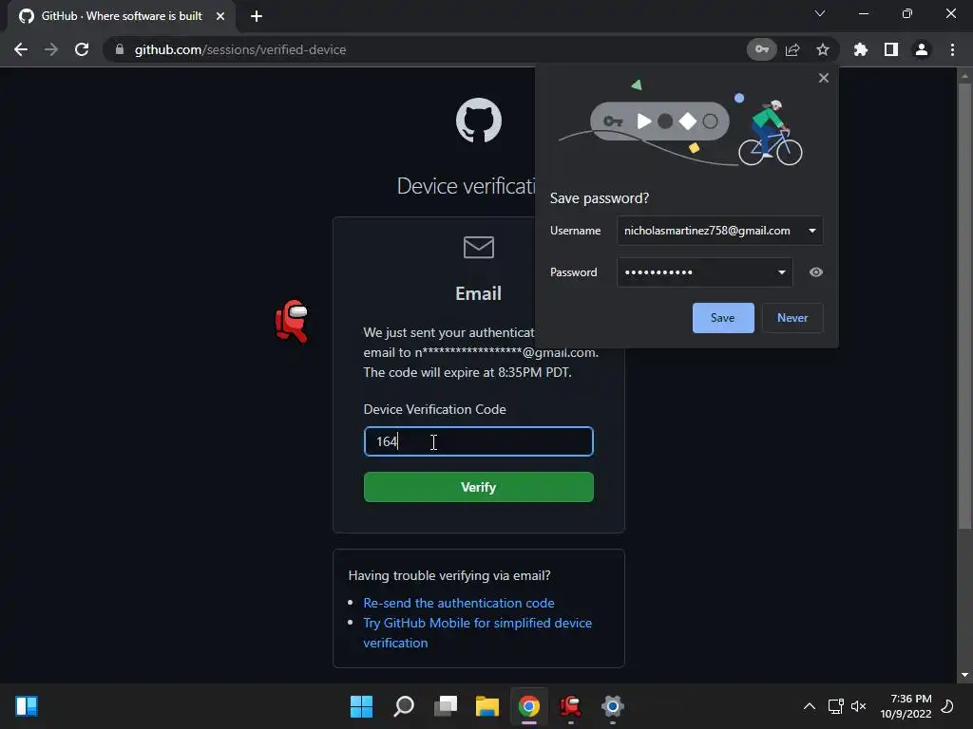Viewport: 973px width, 729px height.
Task: Open the Chrome profile avatar
Action: [922, 49]
